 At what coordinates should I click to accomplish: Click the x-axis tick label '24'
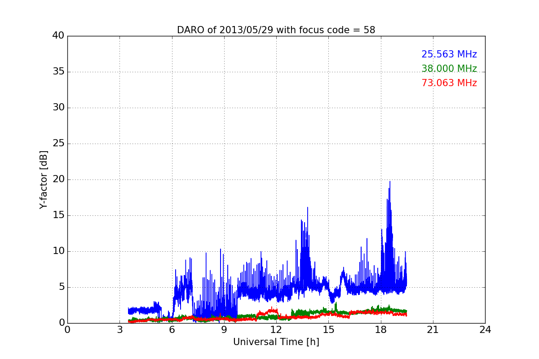(485, 329)
